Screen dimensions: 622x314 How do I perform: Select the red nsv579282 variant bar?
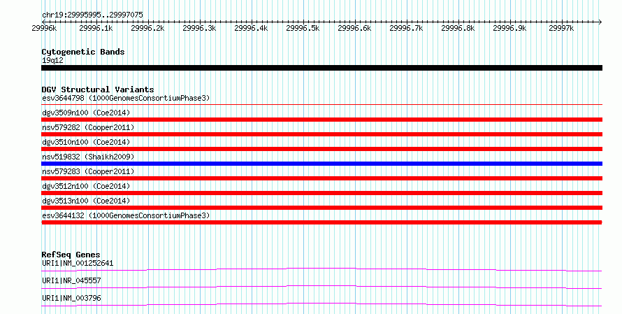(321, 134)
